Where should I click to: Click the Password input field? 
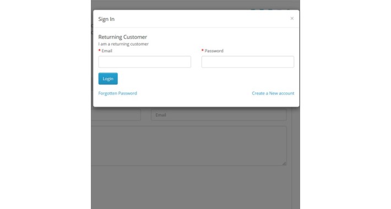tap(248, 62)
